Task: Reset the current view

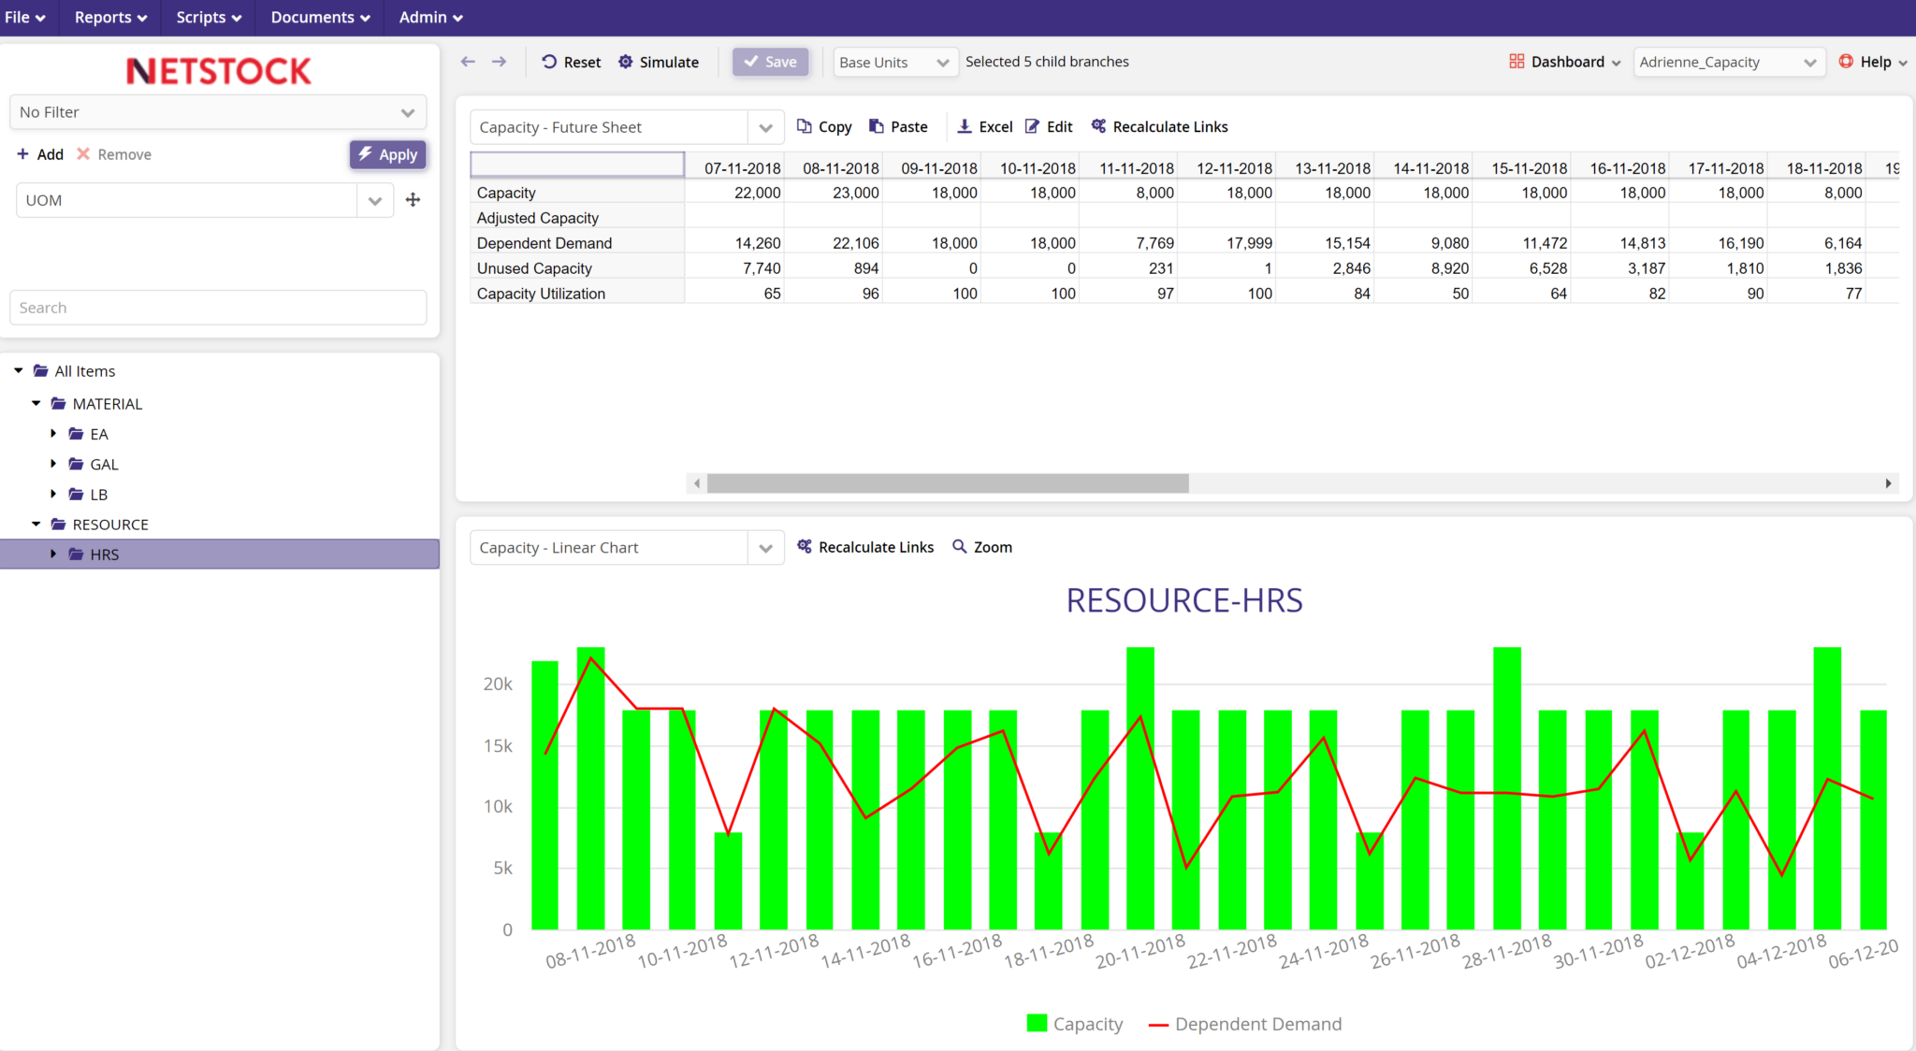Action: click(571, 62)
